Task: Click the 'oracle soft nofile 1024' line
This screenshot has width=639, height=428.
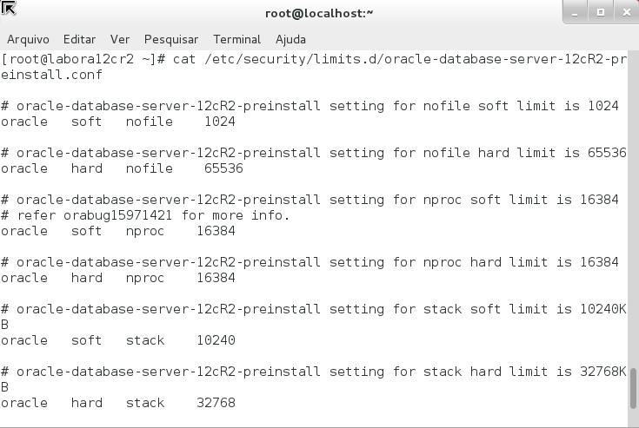Action: (x=117, y=122)
